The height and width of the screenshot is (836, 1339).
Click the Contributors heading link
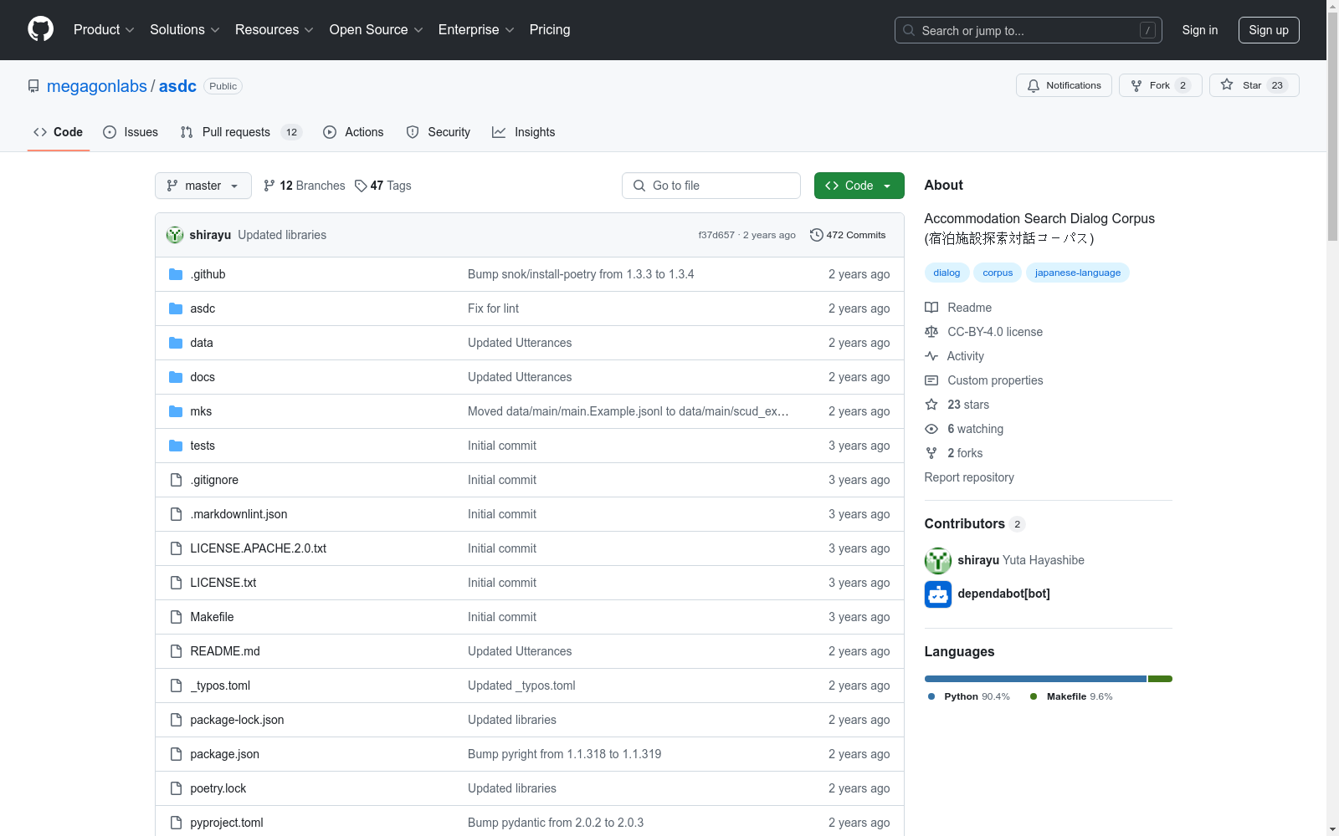tap(974, 524)
